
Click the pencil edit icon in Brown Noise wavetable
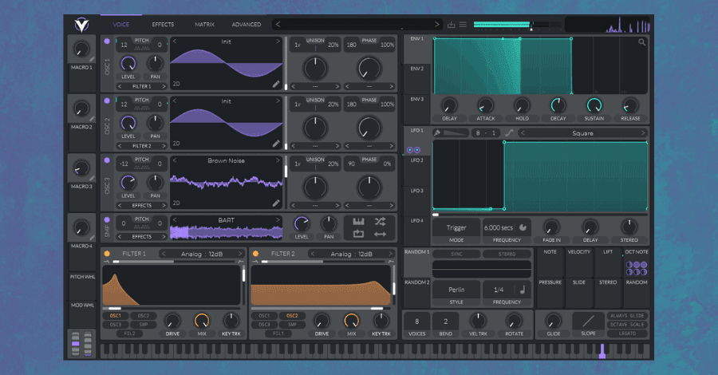point(276,203)
